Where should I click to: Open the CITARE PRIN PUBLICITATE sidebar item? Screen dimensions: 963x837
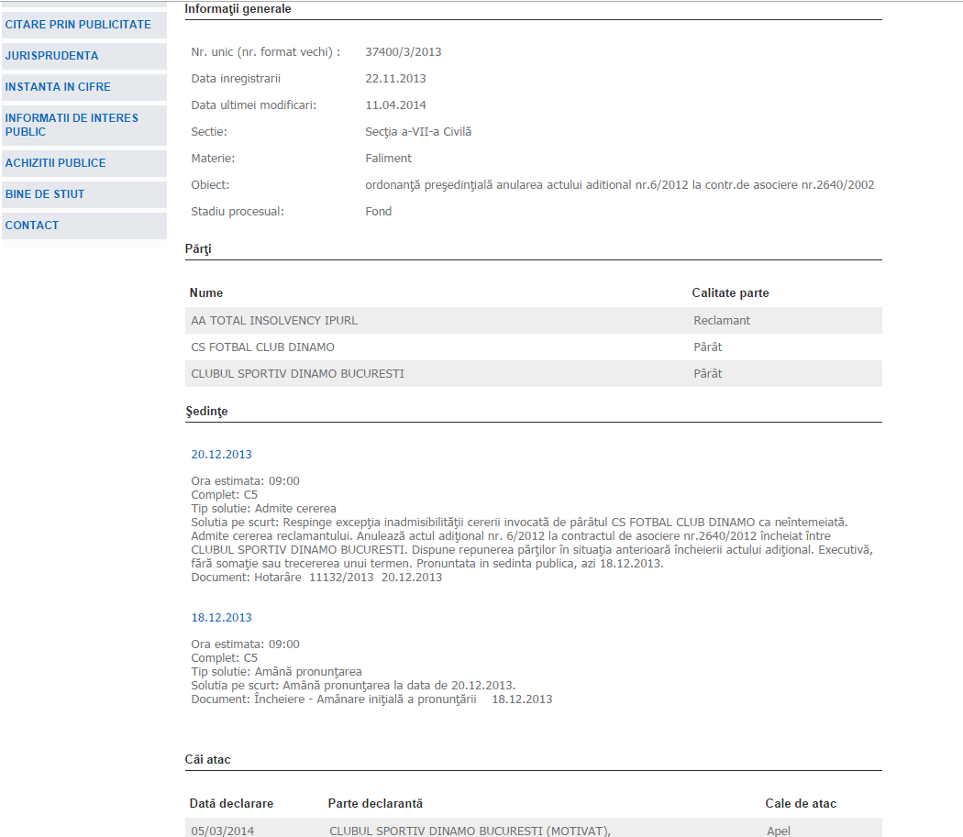coord(78,25)
